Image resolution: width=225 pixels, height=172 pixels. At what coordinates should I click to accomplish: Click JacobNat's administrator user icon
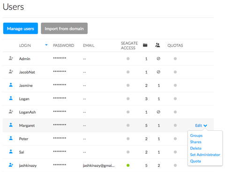click(x=11, y=72)
